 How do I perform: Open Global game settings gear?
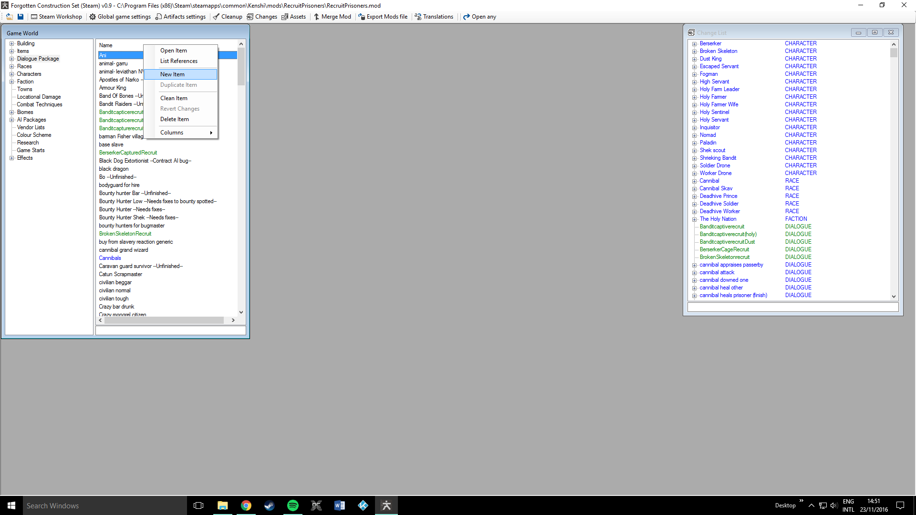tap(93, 17)
